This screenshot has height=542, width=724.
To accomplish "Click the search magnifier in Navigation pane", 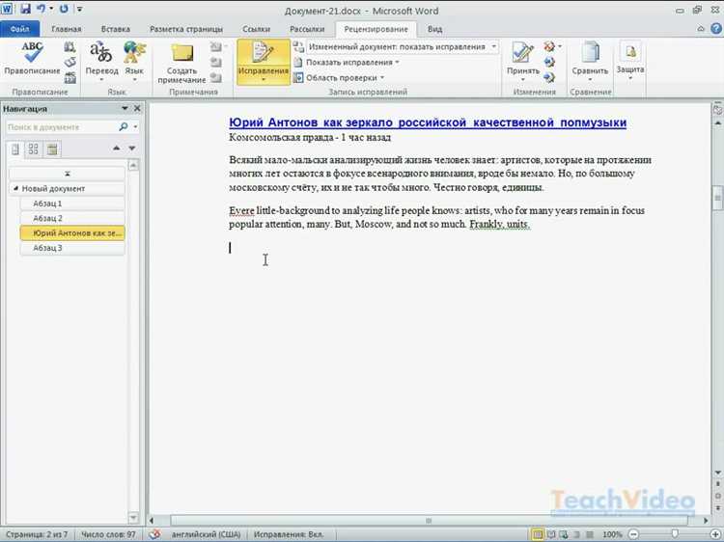I will pos(124,126).
